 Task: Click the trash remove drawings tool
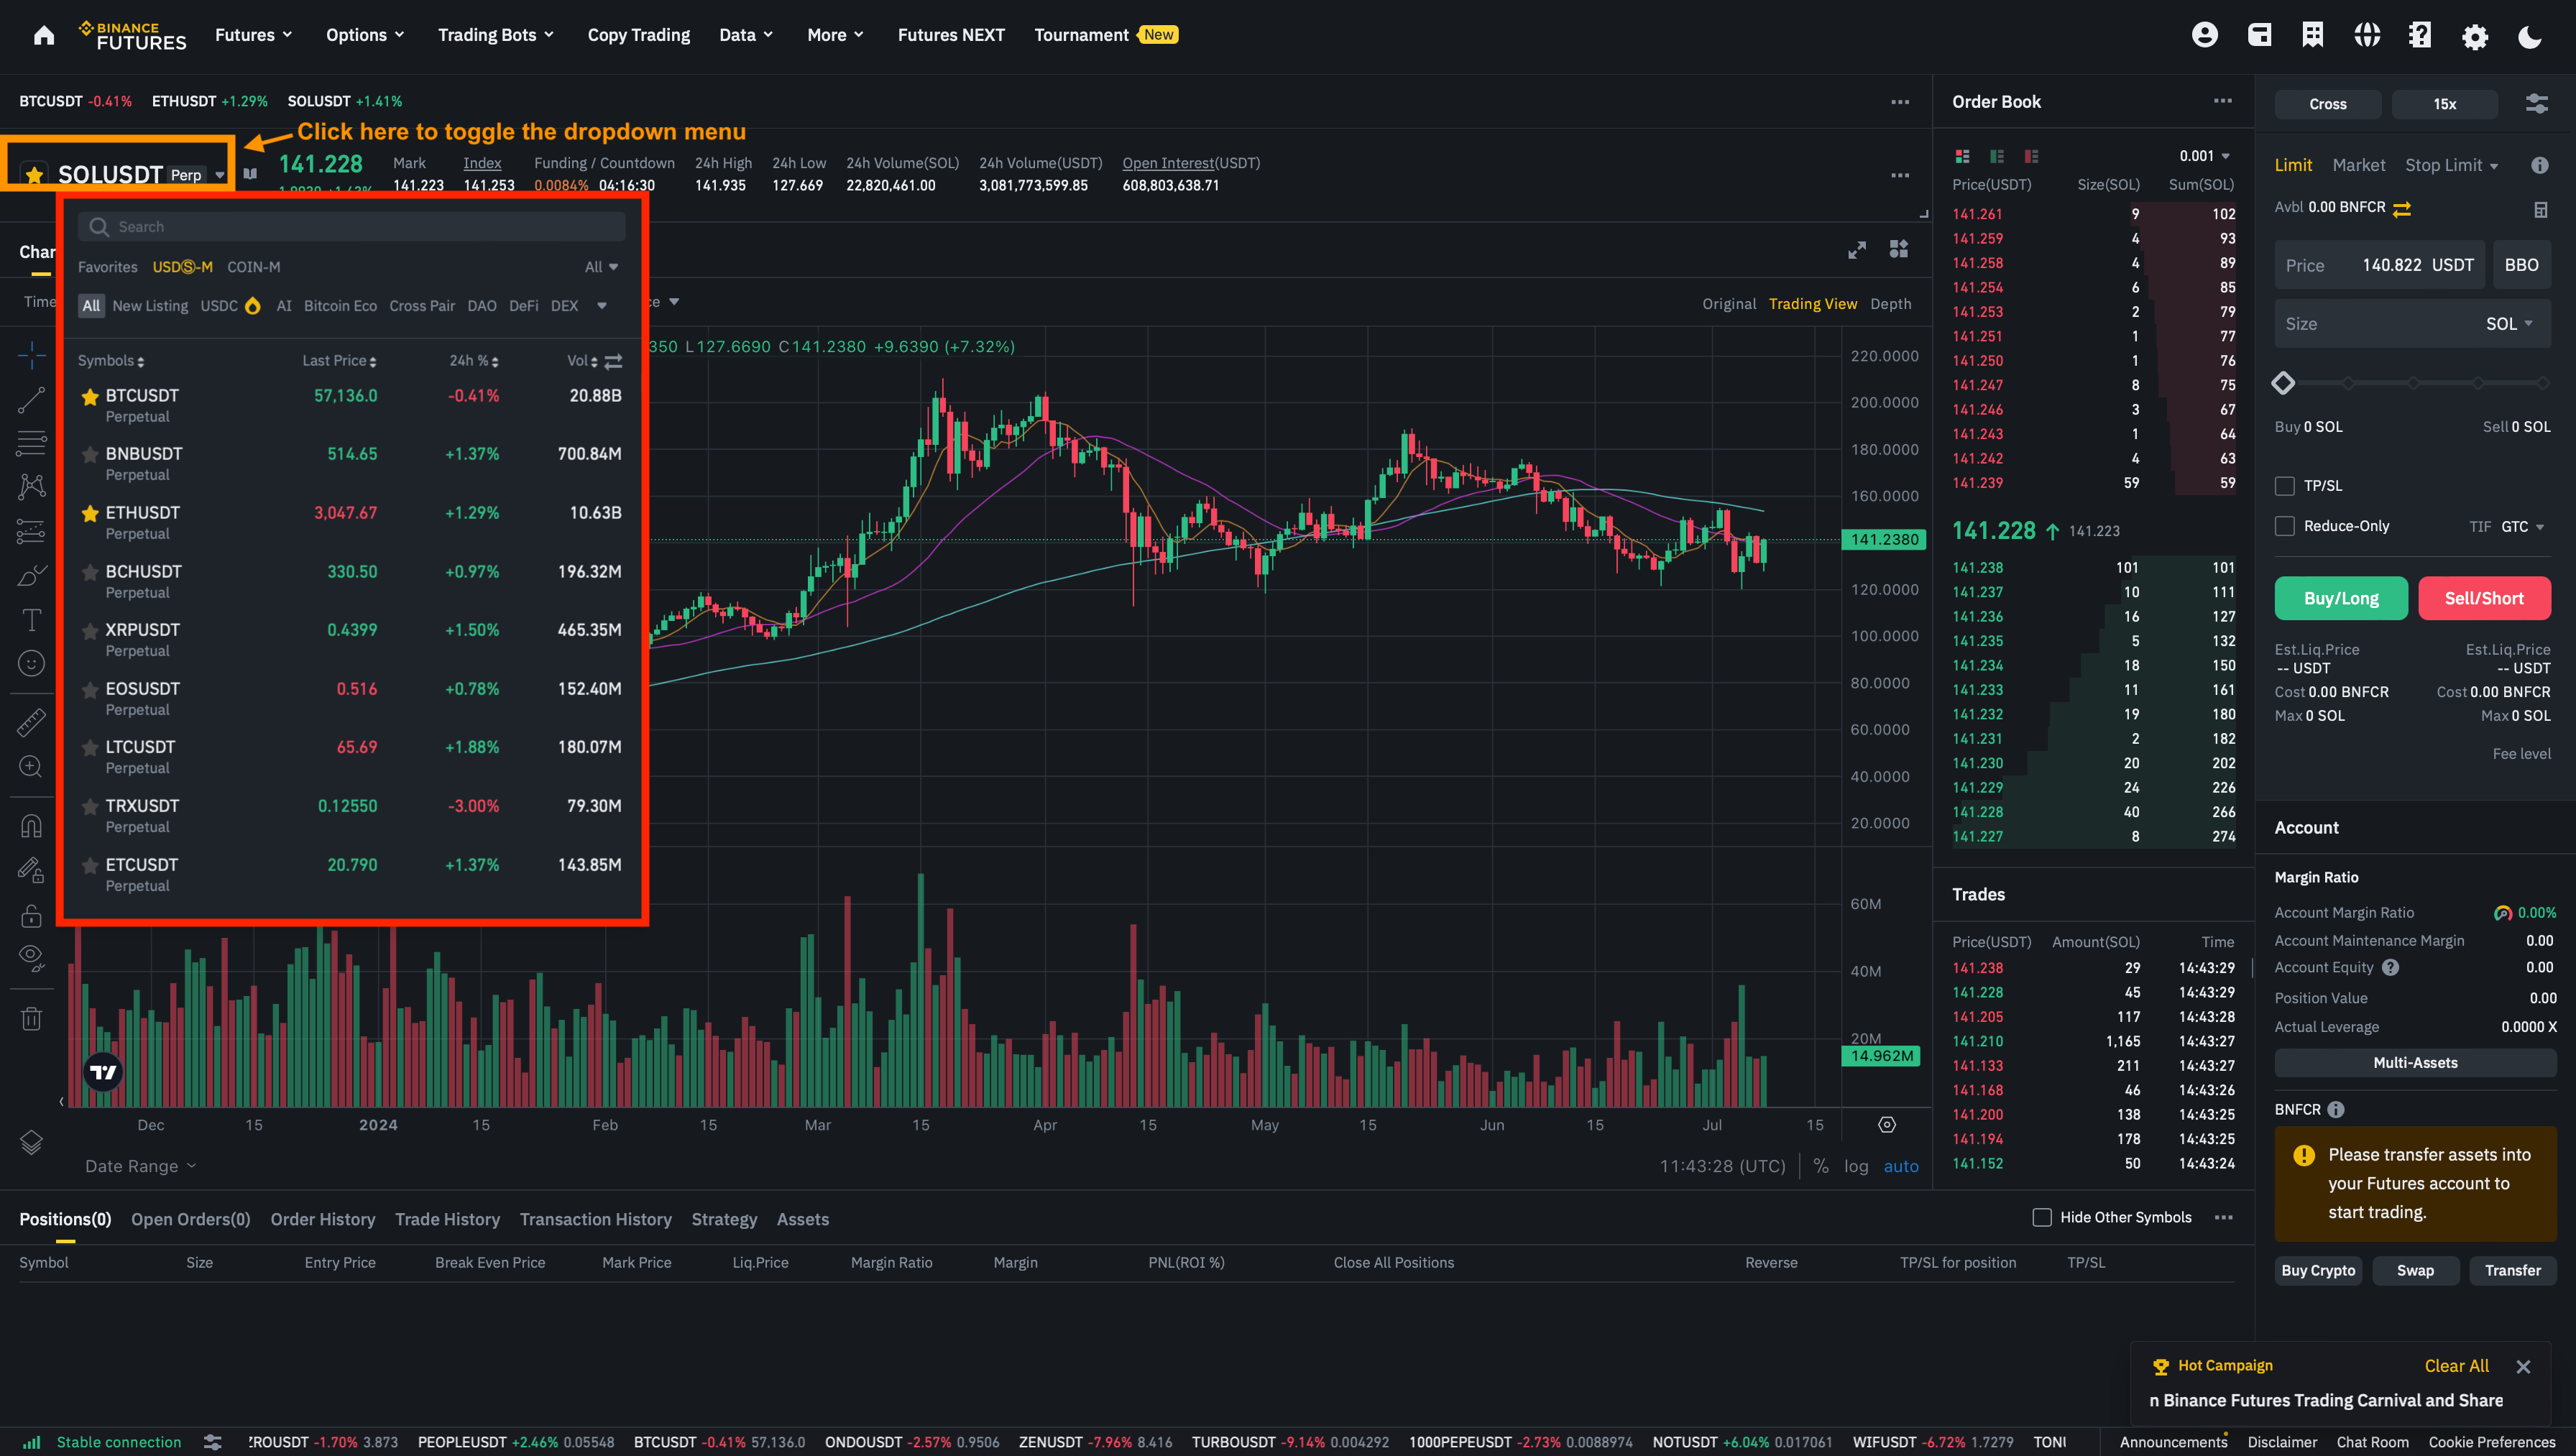click(31, 1018)
